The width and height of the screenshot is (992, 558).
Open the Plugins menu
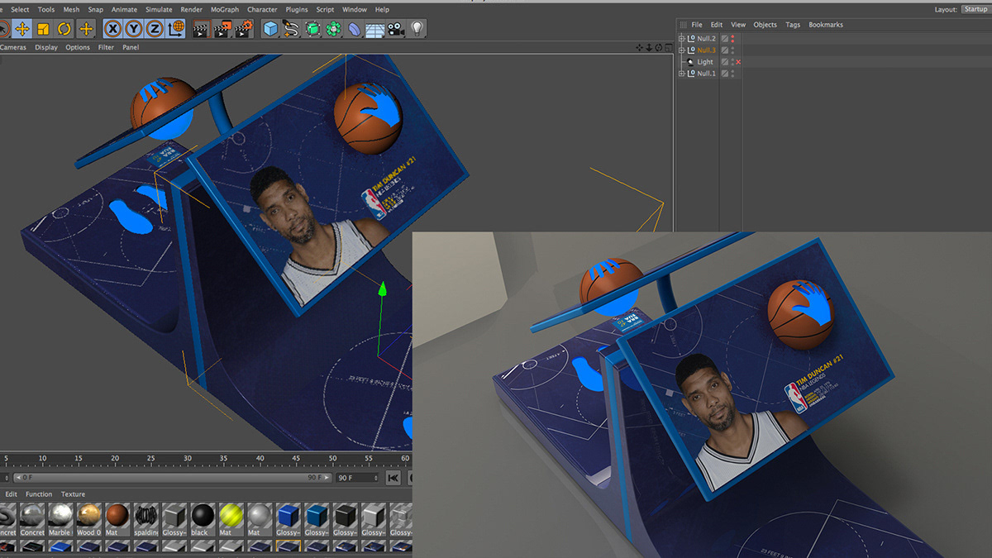pyautogui.click(x=297, y=10)
